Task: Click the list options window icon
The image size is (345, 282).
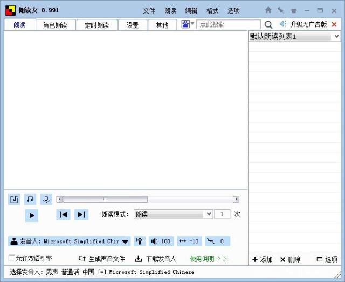Action: click(320, 259)
